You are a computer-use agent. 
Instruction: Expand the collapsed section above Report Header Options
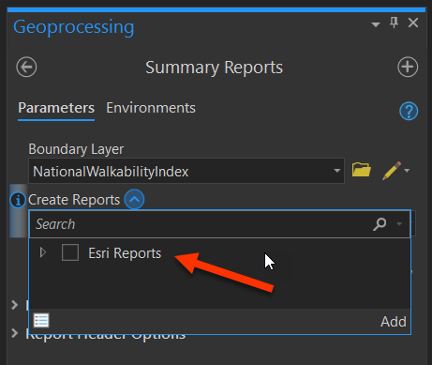click(x=14, y=305)
